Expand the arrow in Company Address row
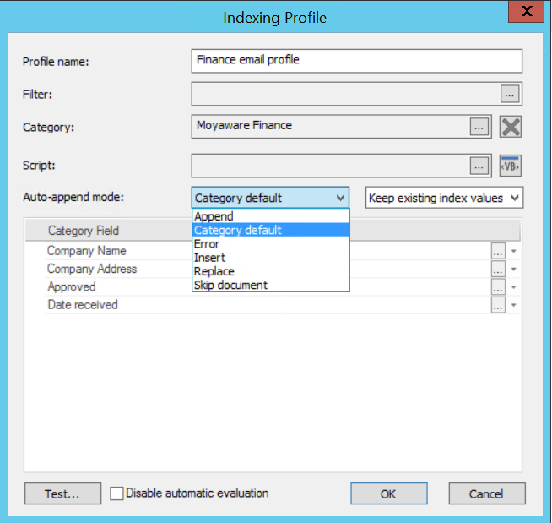 click(514, 270)
